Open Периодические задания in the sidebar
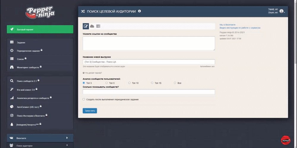The width and height of the screenshot is (297, 148). point(40,51)
